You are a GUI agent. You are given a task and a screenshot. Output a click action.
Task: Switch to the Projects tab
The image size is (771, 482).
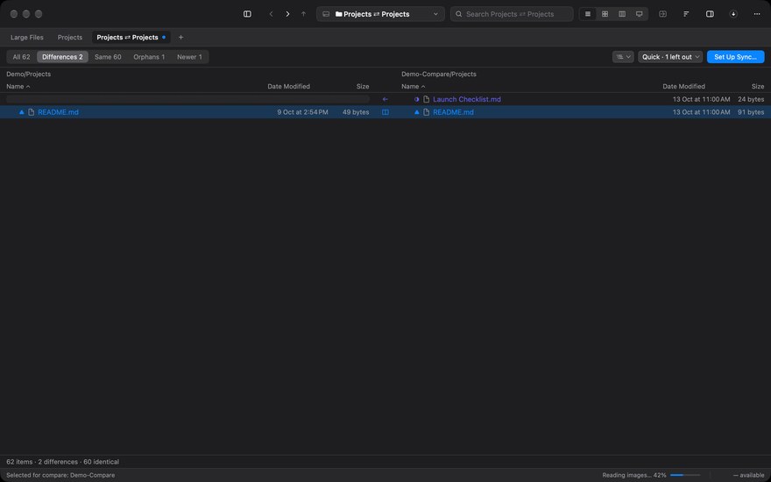pos(70,38)
